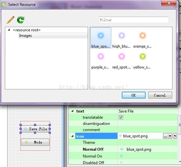The width and height of the screenshot is (181, 167).
Task: Select the yellow spot thumbnail
Action: [142, 61]
